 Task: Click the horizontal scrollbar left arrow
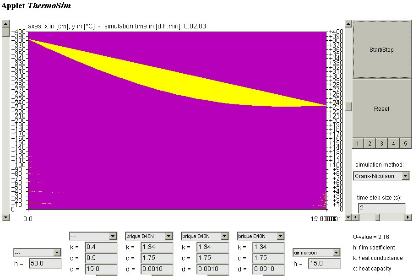pyautogui.click(x=356, y=217)
